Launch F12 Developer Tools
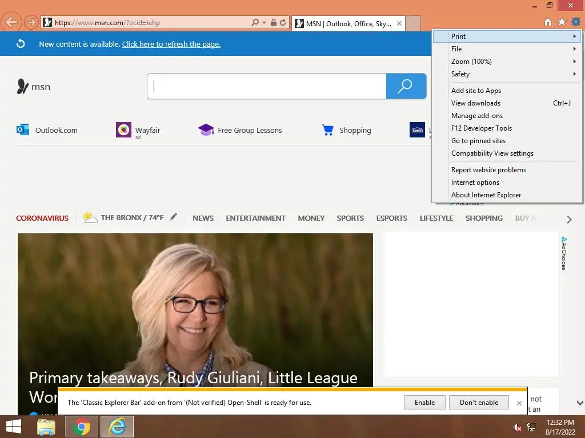The width and height of the screenshot is (585, 438). click(507, 128)
